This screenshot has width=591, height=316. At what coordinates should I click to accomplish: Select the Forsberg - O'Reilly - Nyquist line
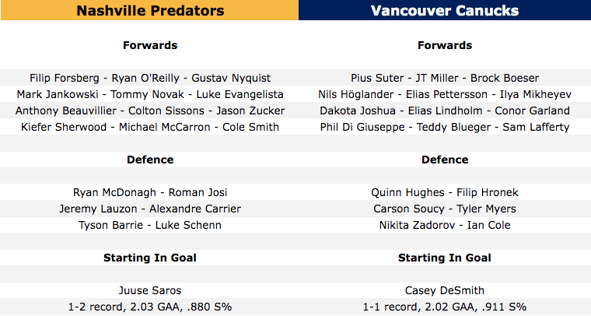click(x=150, y=78)
